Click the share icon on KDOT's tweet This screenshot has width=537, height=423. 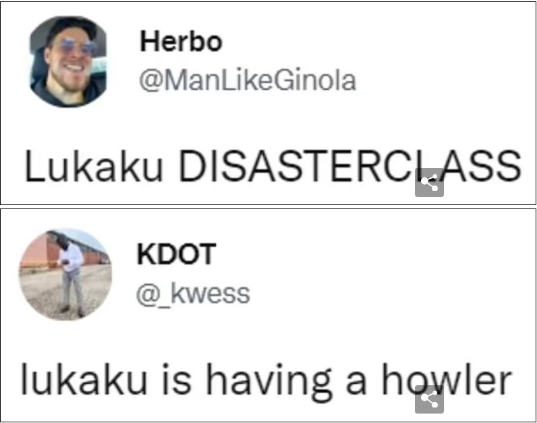click(x=429, y=399)
